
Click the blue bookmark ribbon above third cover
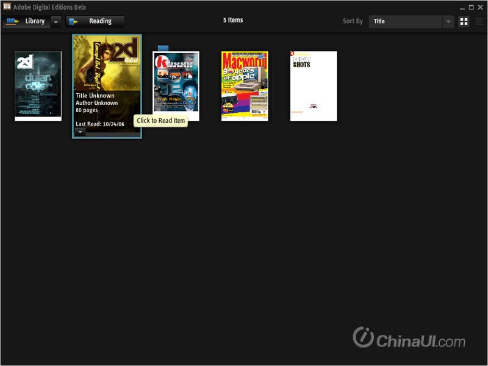pyautogui.click(x=163, y=48)
